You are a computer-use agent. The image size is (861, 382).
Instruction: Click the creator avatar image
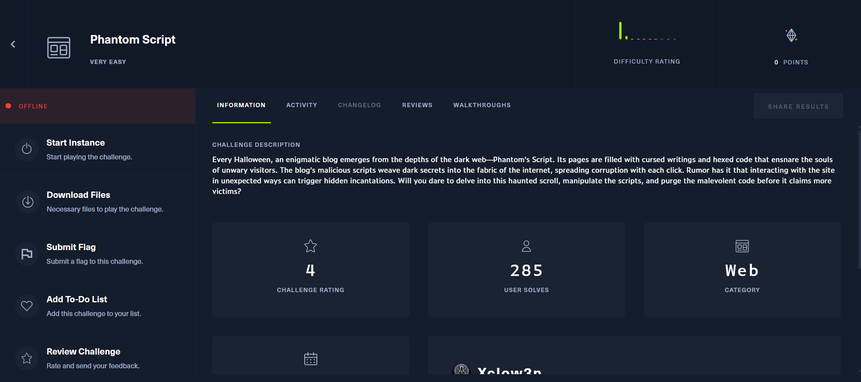pyautogui.click(x=462, y=369)
